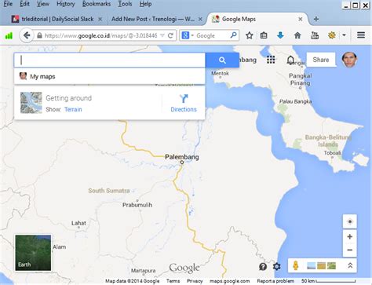Image resolution: width=372 pixels, height=285 pixels.
Task: Close the Google Maps tab
Action: click(x=301, y=19)
